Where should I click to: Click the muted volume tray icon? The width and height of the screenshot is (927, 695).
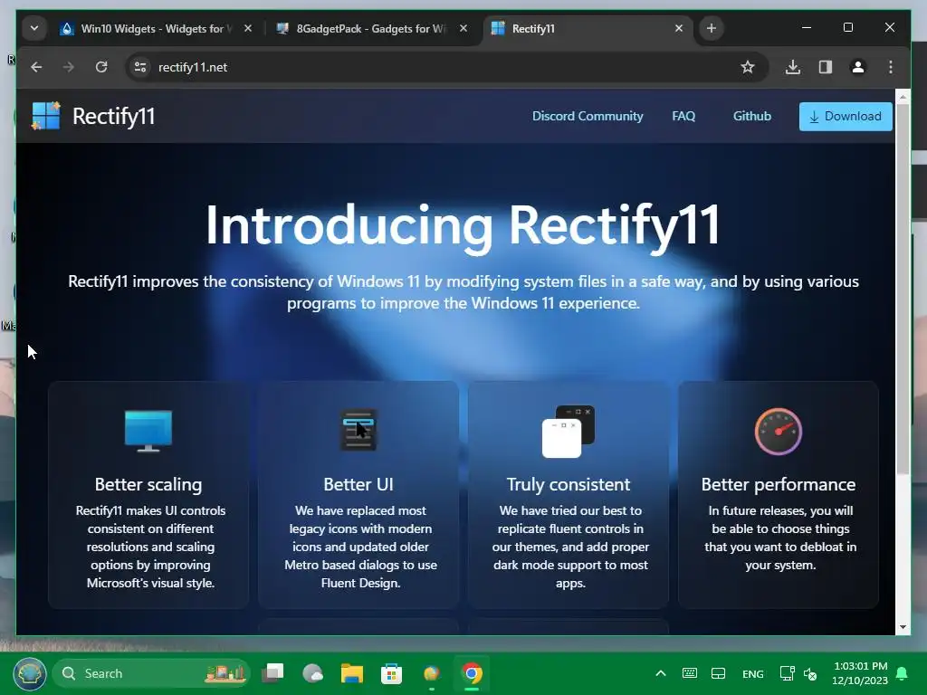pyautogui.click(x=810, y=673)
